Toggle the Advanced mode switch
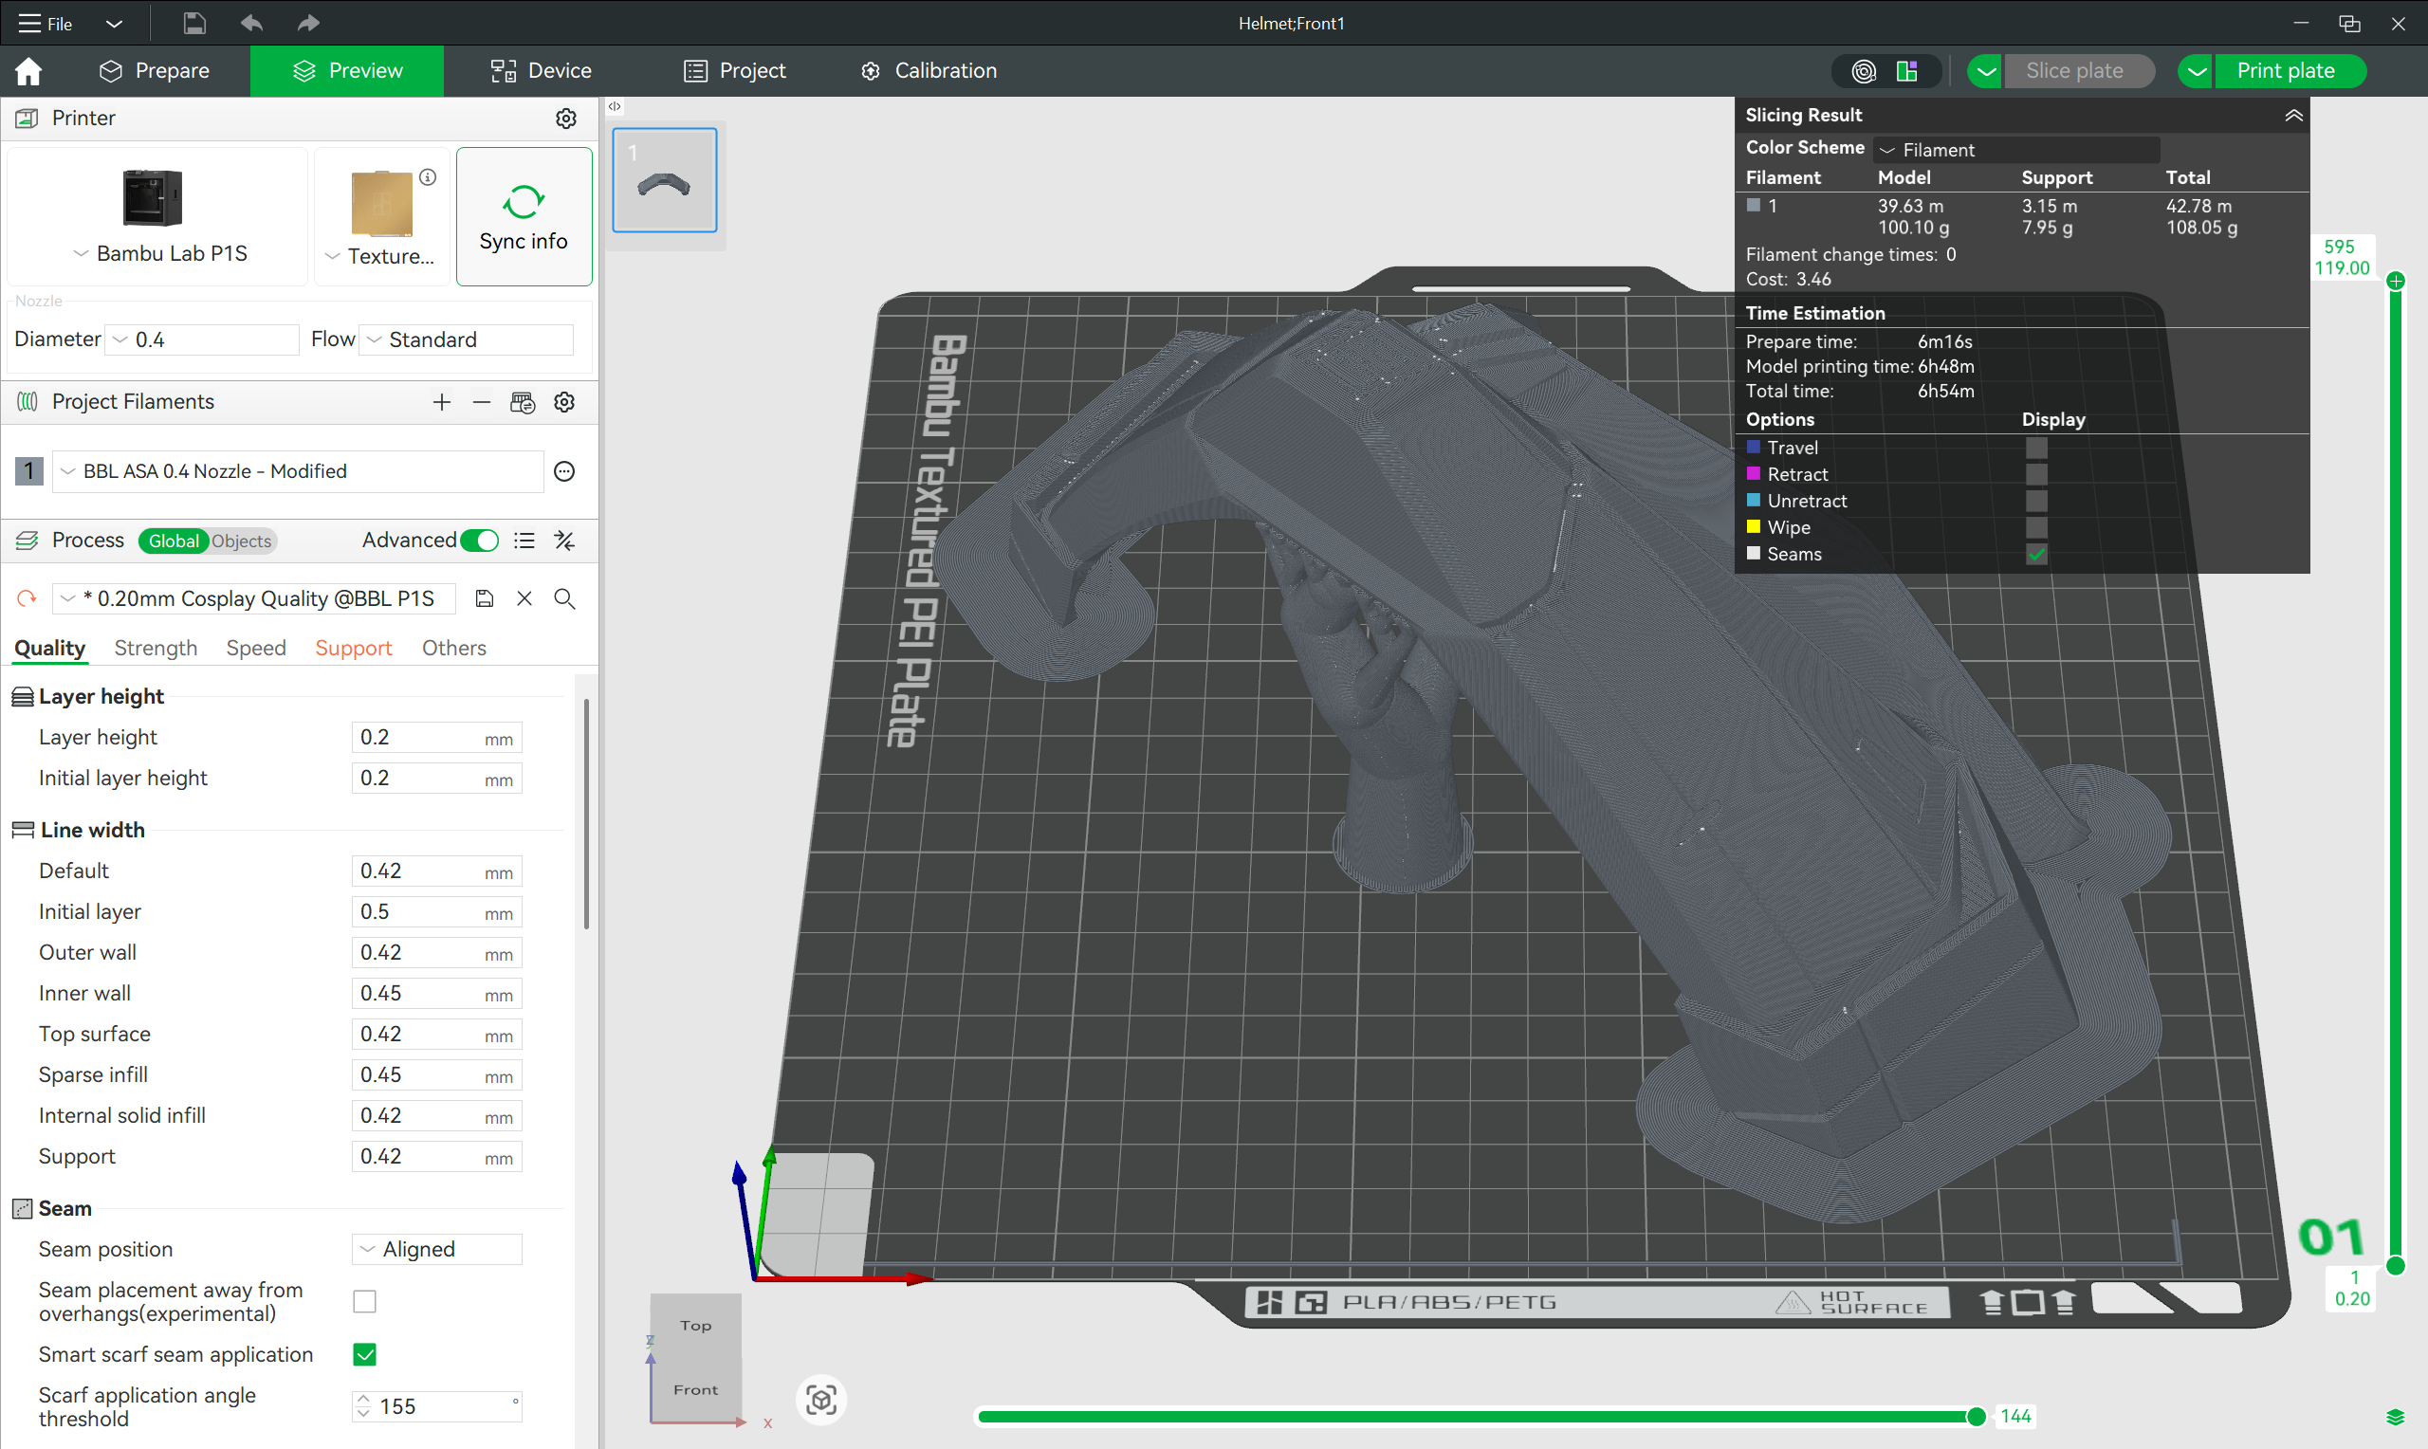The image size is (2428, 1449). (x=479, y=540)
